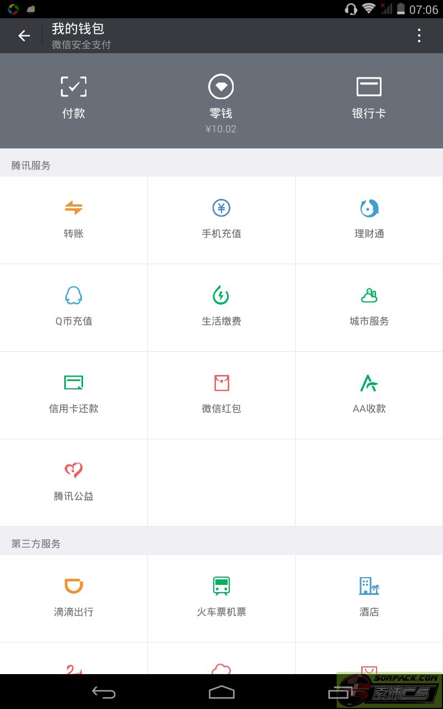The image size is (443, 709).
Task: Tap the colorful circle notification icon
Action: pyautogui.click(x=14, y=9)
